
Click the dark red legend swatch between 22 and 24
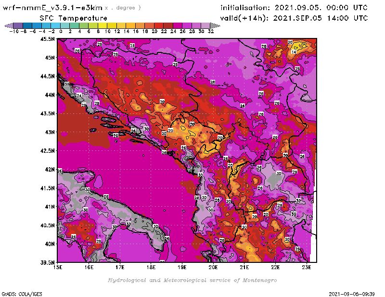click(x=168, y=25)
